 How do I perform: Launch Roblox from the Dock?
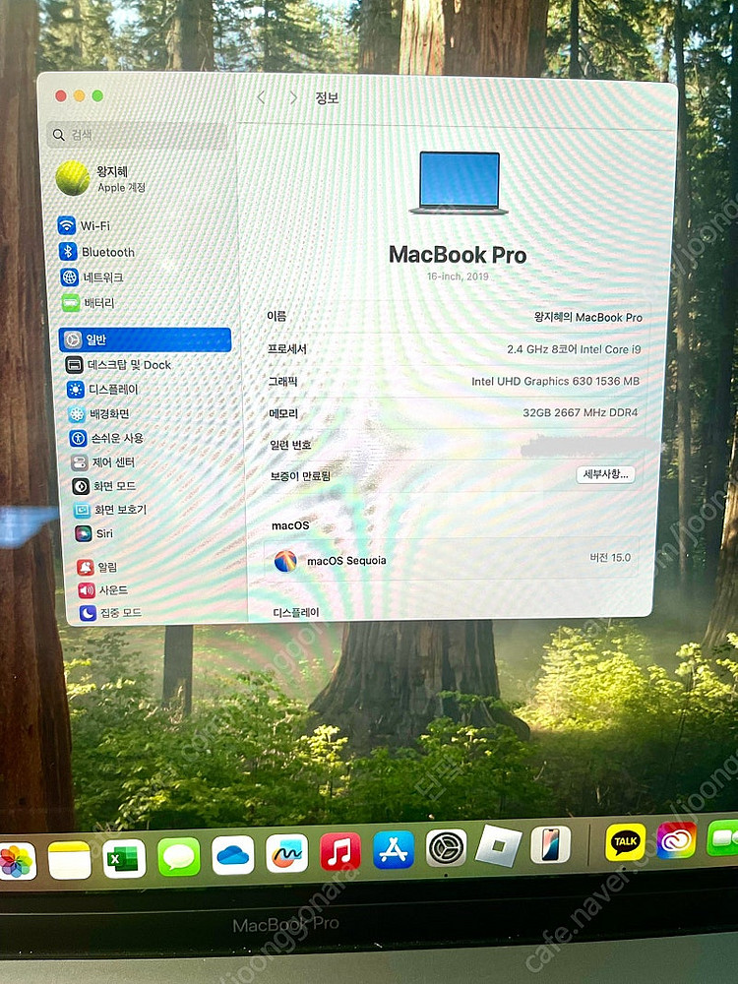(x=498, y=846)
